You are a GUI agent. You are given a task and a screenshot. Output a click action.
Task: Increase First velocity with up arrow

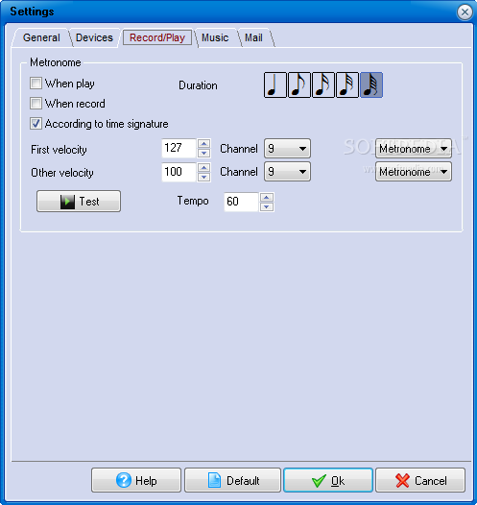tap(204, 143)
